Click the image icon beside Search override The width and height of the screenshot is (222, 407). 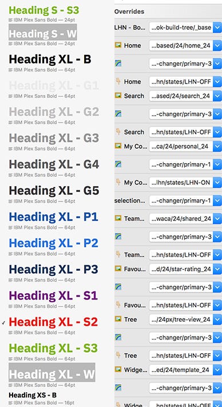coord(118,96)
